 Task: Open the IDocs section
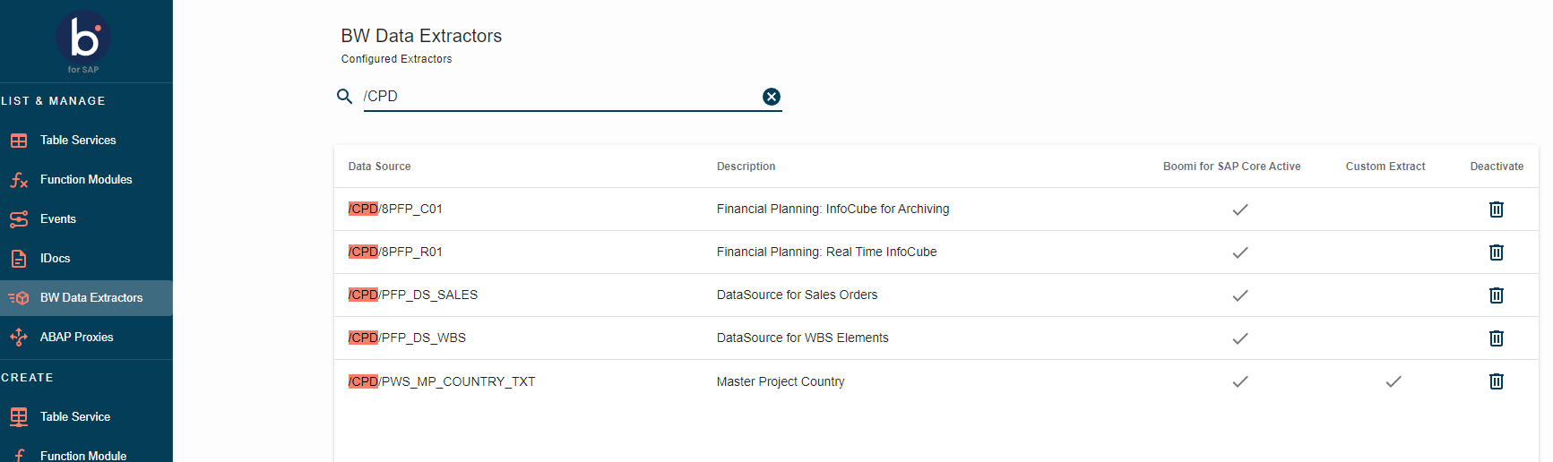[x=55, y=259]
